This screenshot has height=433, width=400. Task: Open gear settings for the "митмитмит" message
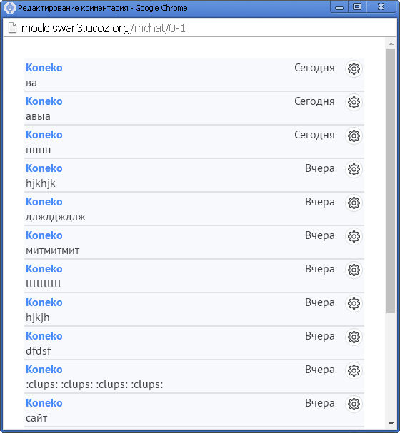354,236
